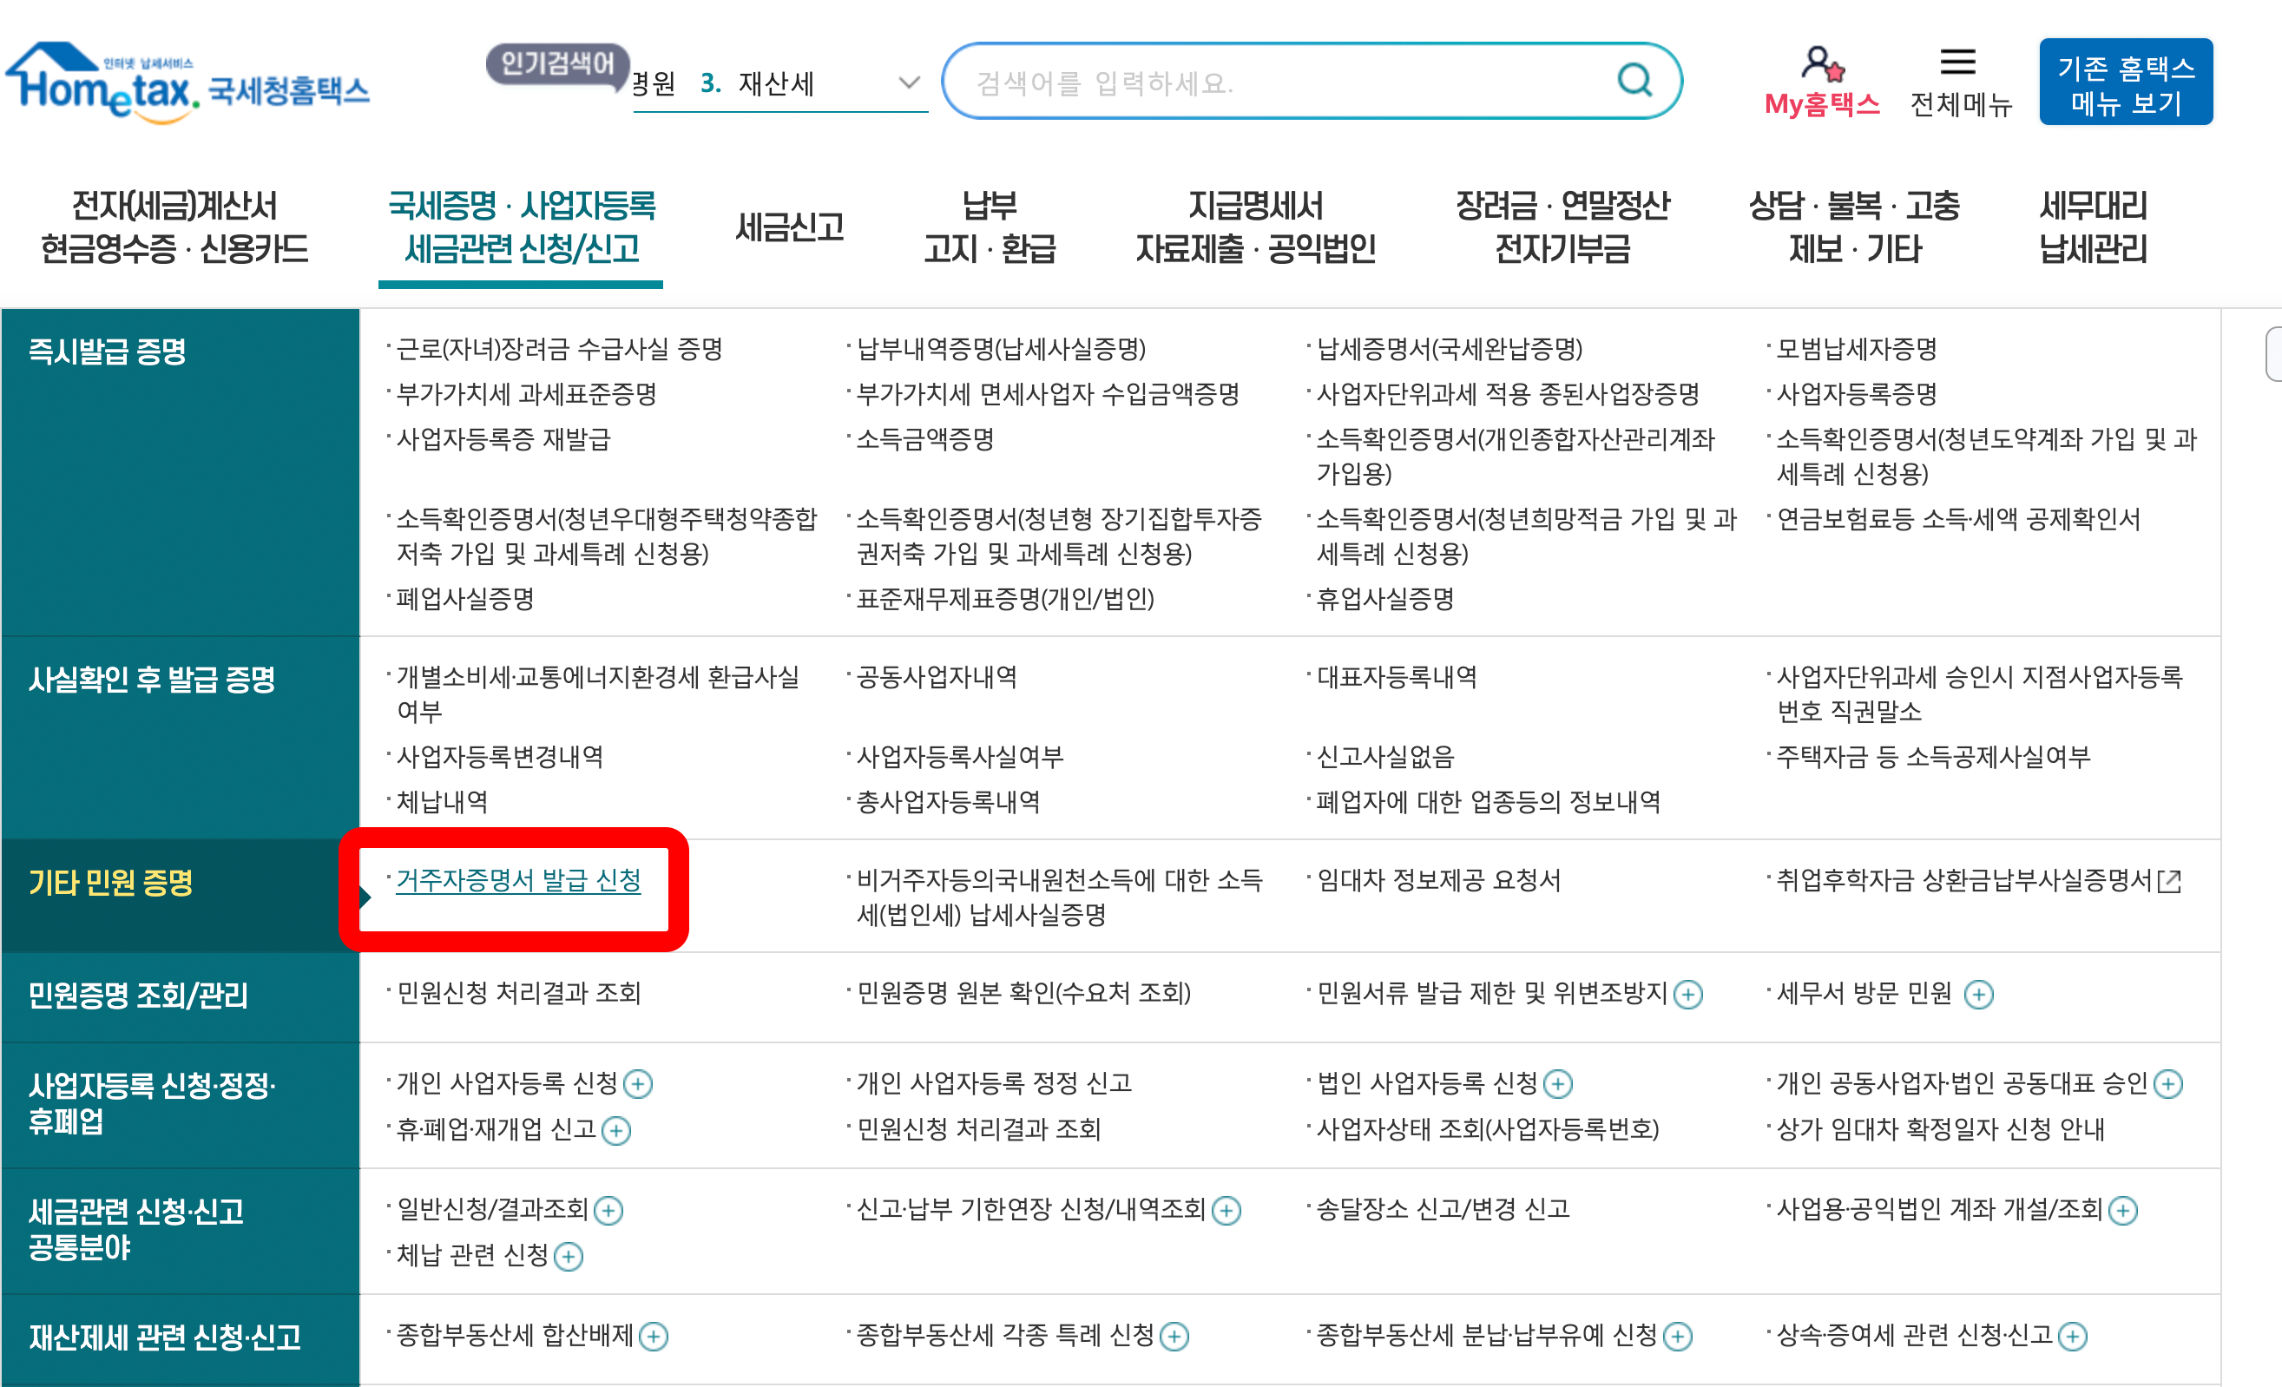Viewport: 2282px width, 1387px height.
Task: Expand plus icon beside 종합부동산세 분납·납부유예 신청
Action: click(1677, 1337)
